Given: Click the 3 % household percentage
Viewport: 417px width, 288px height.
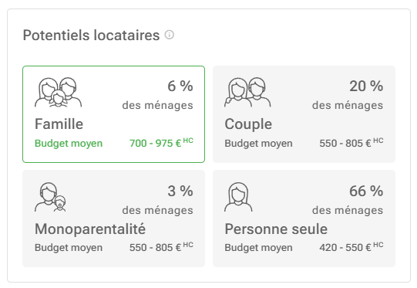Looking at the screenshot, I should pyautogui.click(x=180, y=191).
